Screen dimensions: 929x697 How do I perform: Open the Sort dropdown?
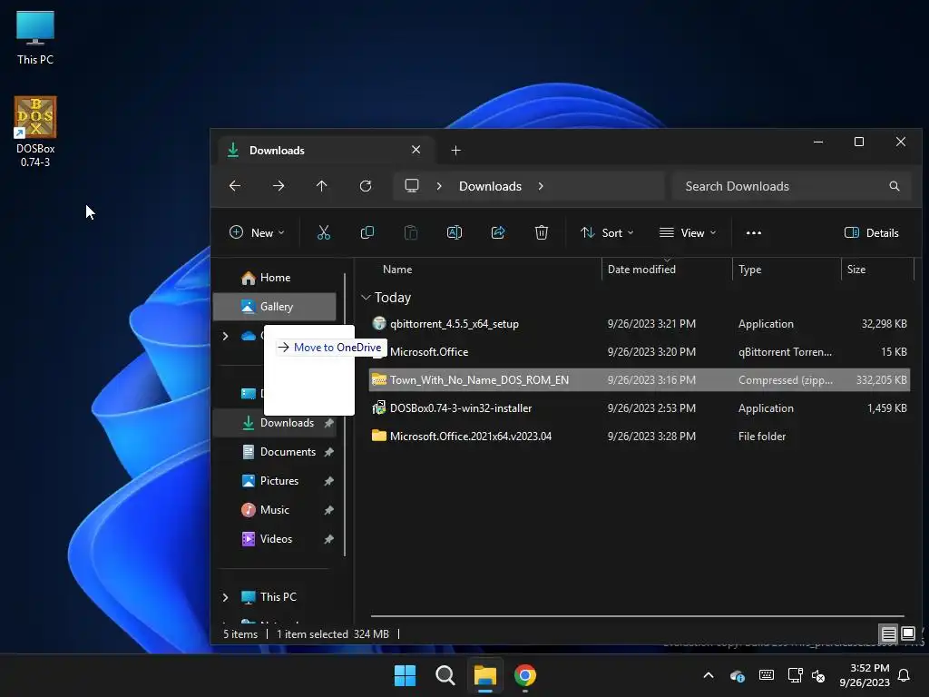pyautogui.click(x=607, y=233)
